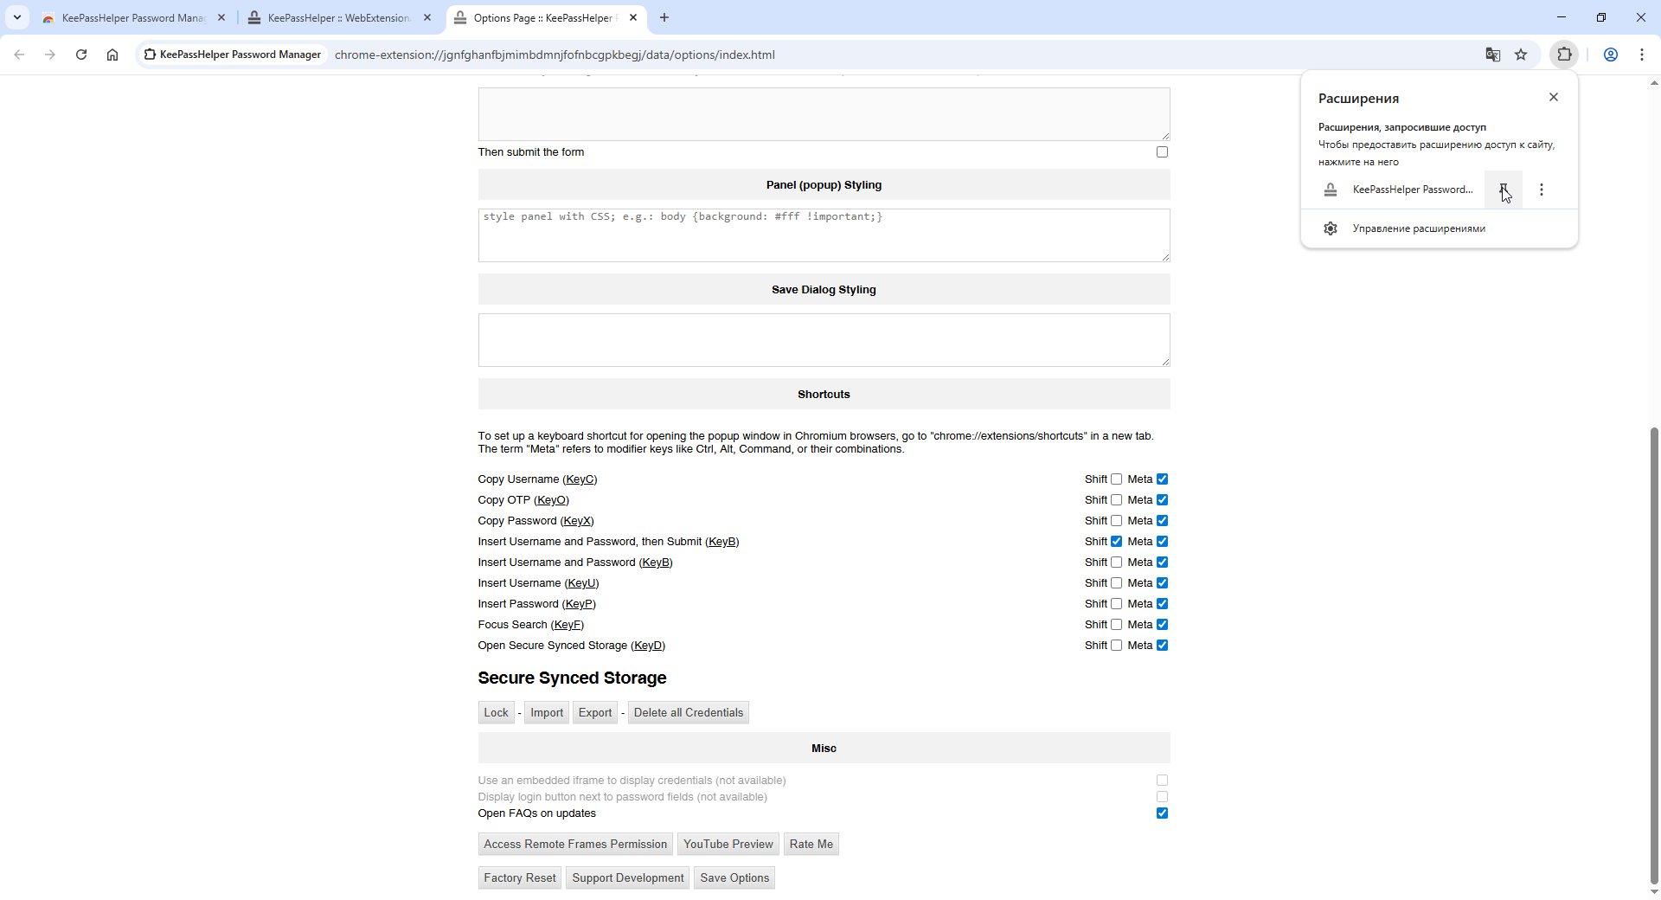1661x900 pixels.
Task: Switch to the KeePassHelper WebExtension tab
Action: [337, 17]
